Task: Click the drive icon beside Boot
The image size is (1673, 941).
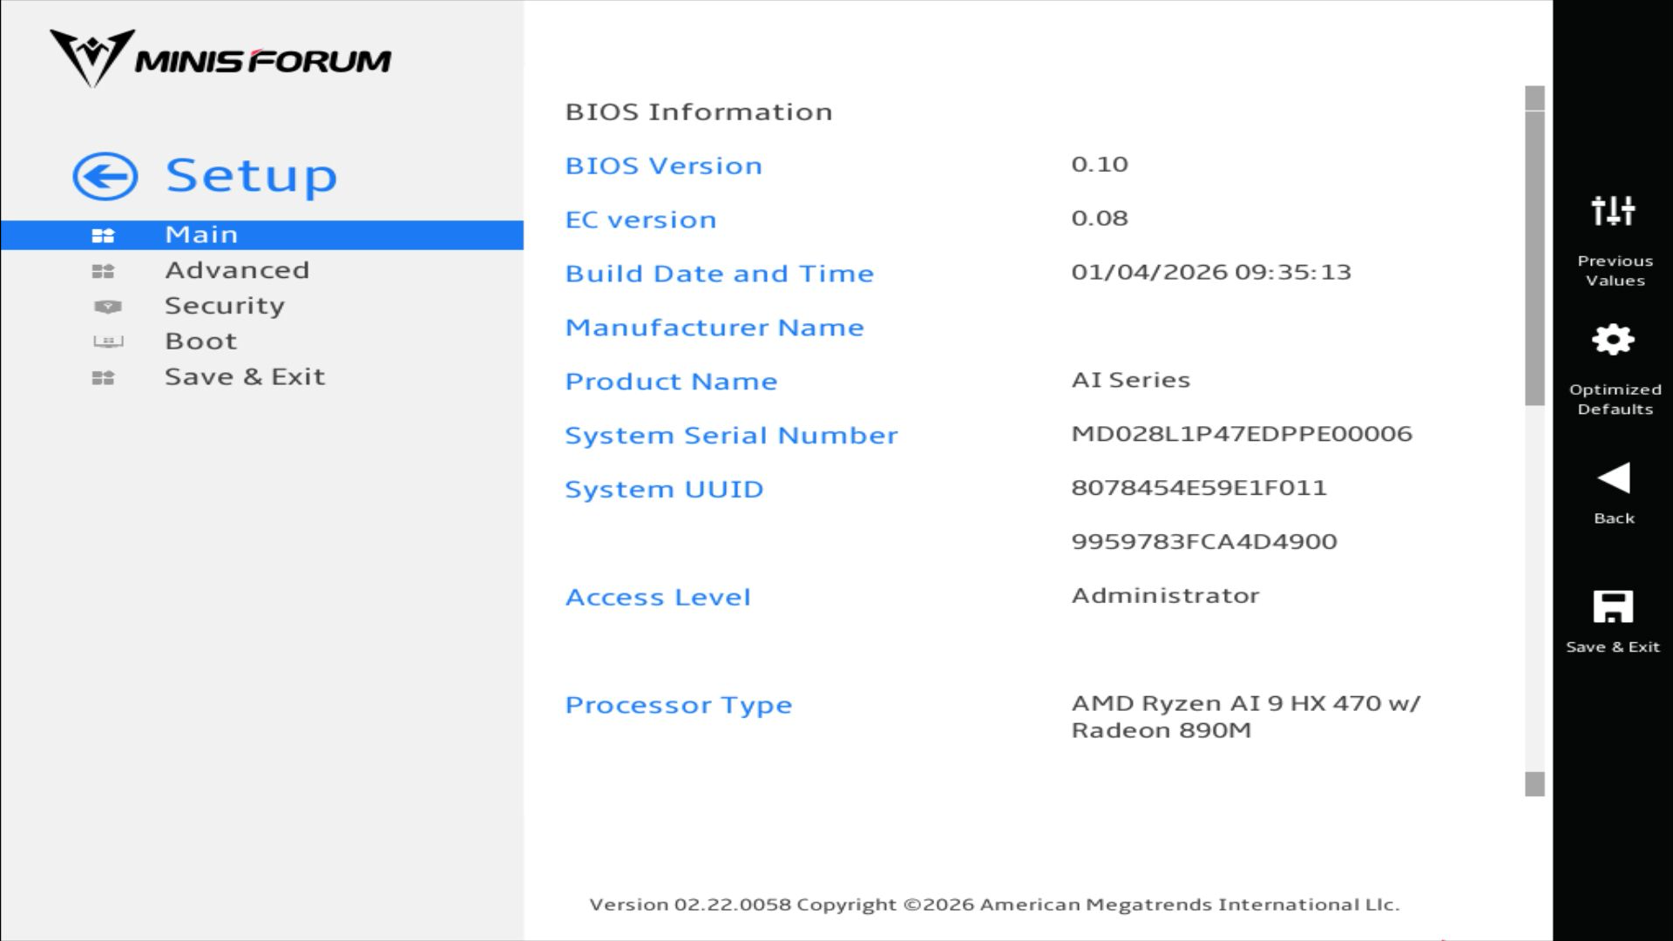Action: pos(108,342)
